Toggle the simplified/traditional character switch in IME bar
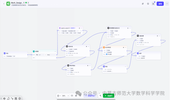This screenshot has width=170, height=100. 16,98
